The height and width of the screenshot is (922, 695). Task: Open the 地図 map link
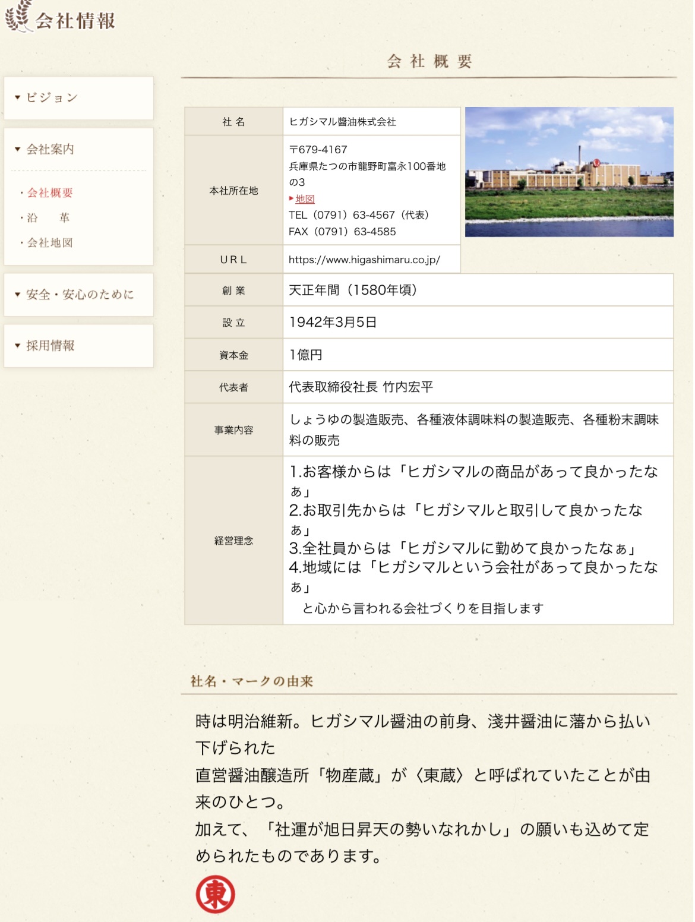(305, 199)
